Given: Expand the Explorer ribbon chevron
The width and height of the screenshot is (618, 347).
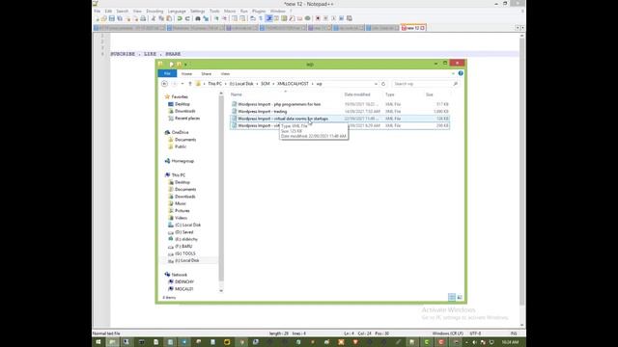Looking at the screenshot, I should click(x=453, y=73).
